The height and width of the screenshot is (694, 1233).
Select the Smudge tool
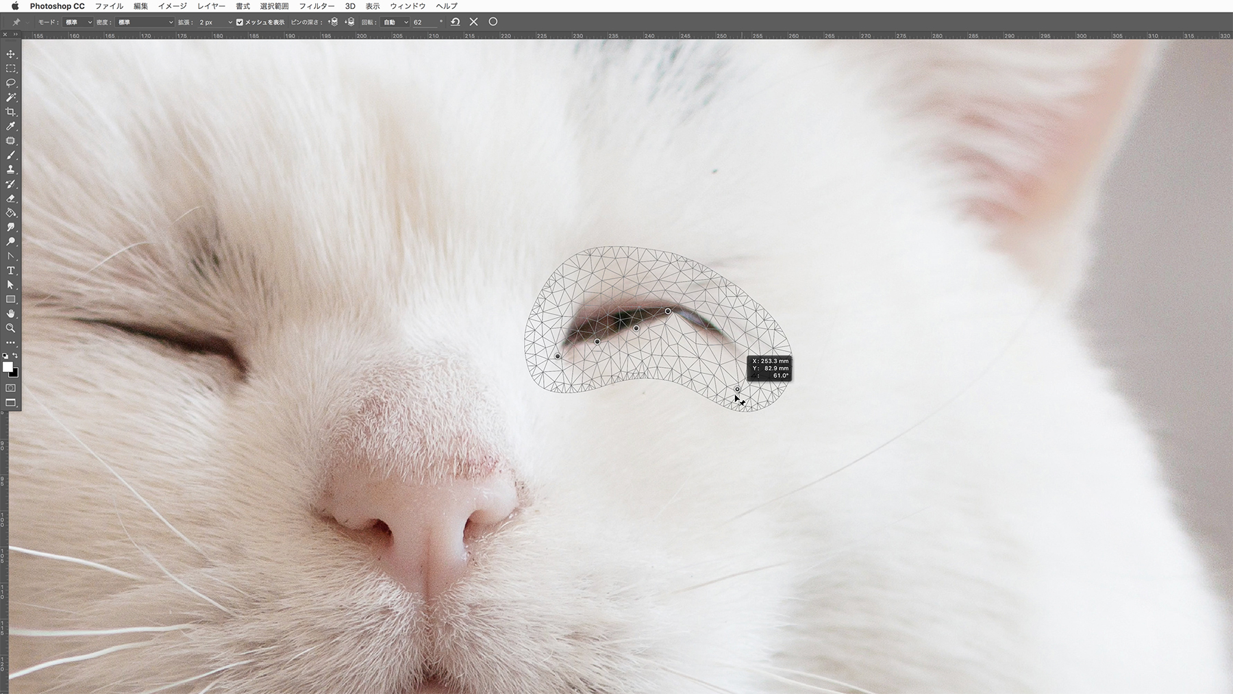(x=10, y=227)
